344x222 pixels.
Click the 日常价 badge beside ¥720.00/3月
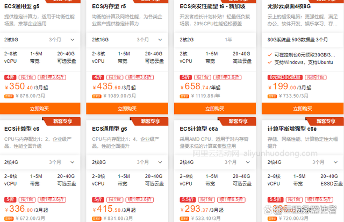click(272, 219)
